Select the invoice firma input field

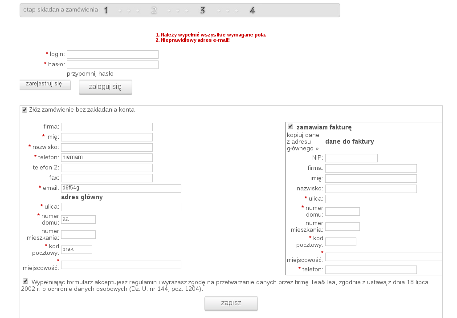371,168
